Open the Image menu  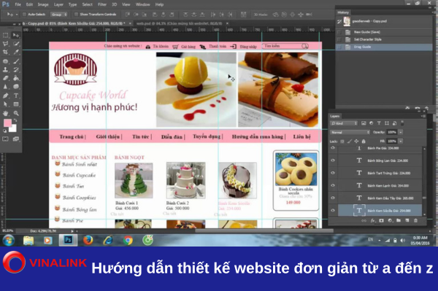click(43, 4)
